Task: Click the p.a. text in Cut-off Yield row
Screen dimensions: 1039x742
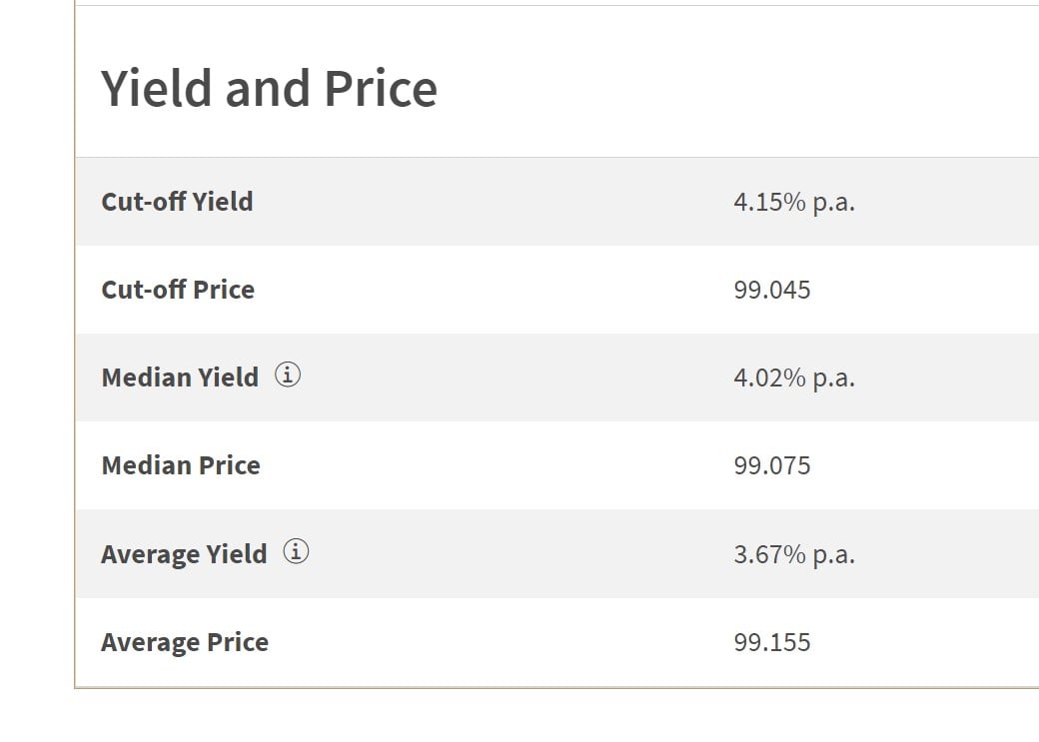Action: point(833,204)
